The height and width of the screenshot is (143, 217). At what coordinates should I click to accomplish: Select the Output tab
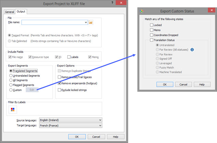click(x=21, y=12)
